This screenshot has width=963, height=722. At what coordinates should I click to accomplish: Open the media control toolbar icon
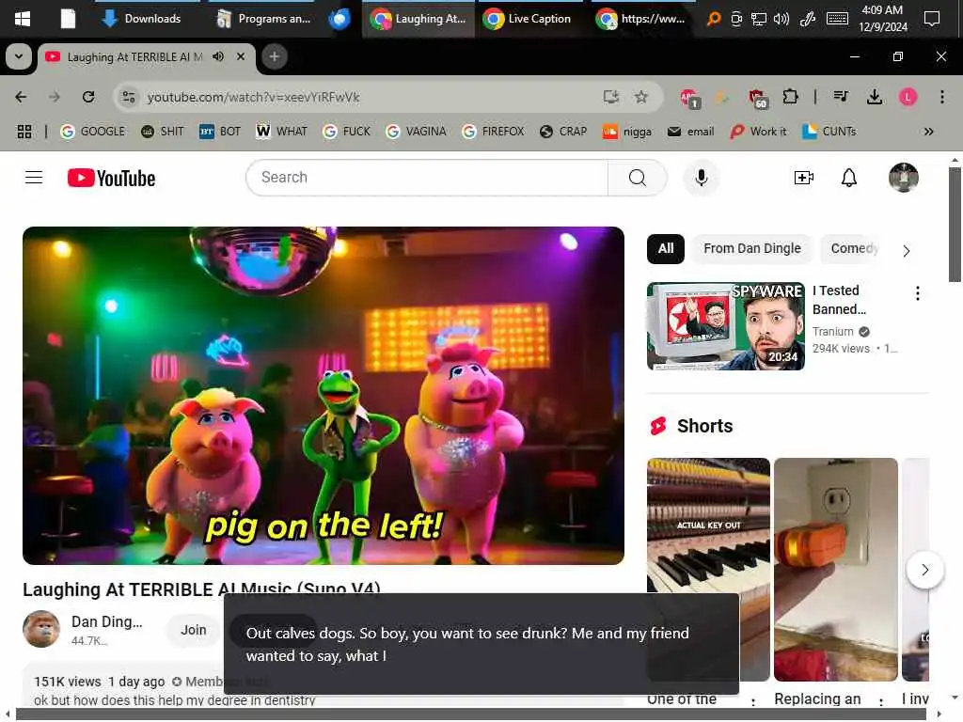[841, 97]
